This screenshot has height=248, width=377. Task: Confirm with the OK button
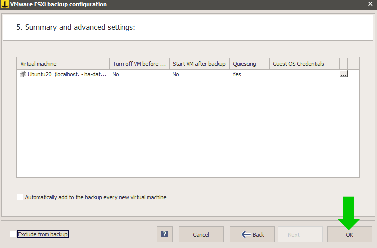[x=350, y=234]
